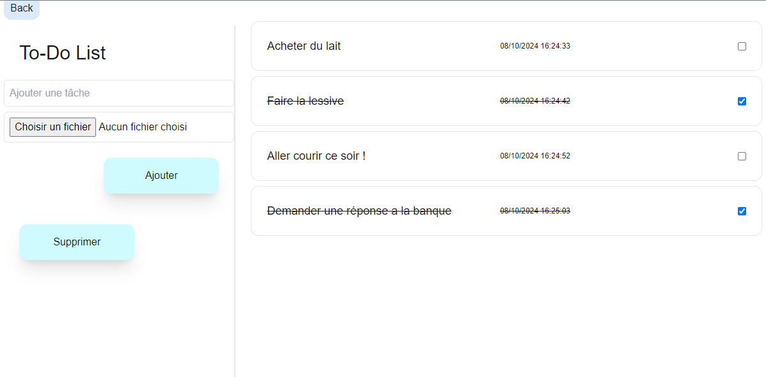Click the 'Aller courir ce soir !' task text
This screenshot has width=766, height=377.
pos(316,156)
